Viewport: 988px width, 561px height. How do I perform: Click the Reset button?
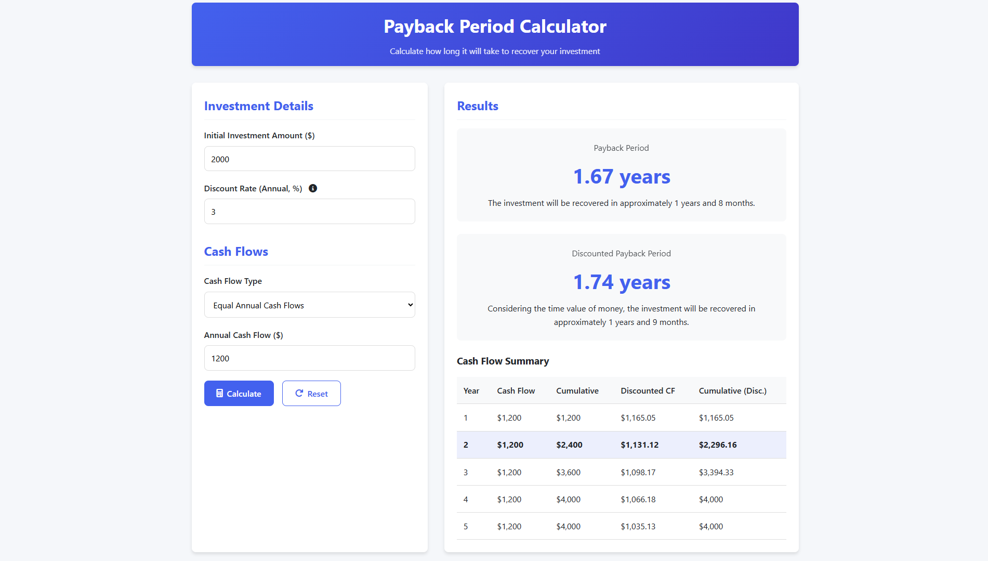click(x=311, y=394)
